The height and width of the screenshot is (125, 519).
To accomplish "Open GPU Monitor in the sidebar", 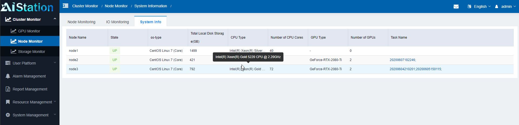I will coord(30,31).
